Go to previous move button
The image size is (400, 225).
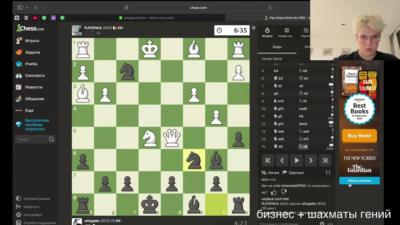click(x=282, y=160)
